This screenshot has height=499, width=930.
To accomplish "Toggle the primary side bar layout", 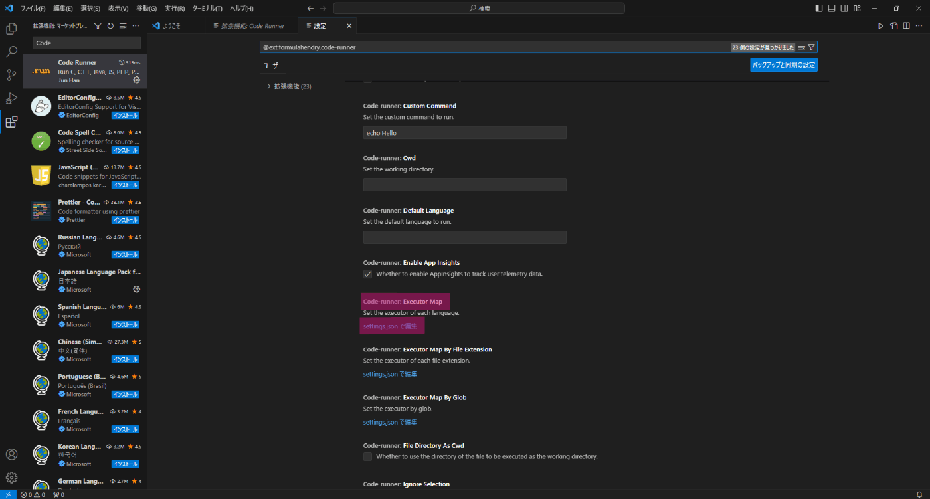I will (819, 9).
